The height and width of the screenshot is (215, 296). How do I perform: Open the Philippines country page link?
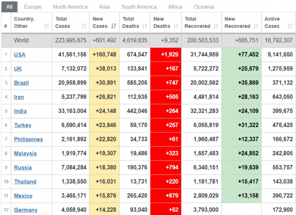click(28, 139)
